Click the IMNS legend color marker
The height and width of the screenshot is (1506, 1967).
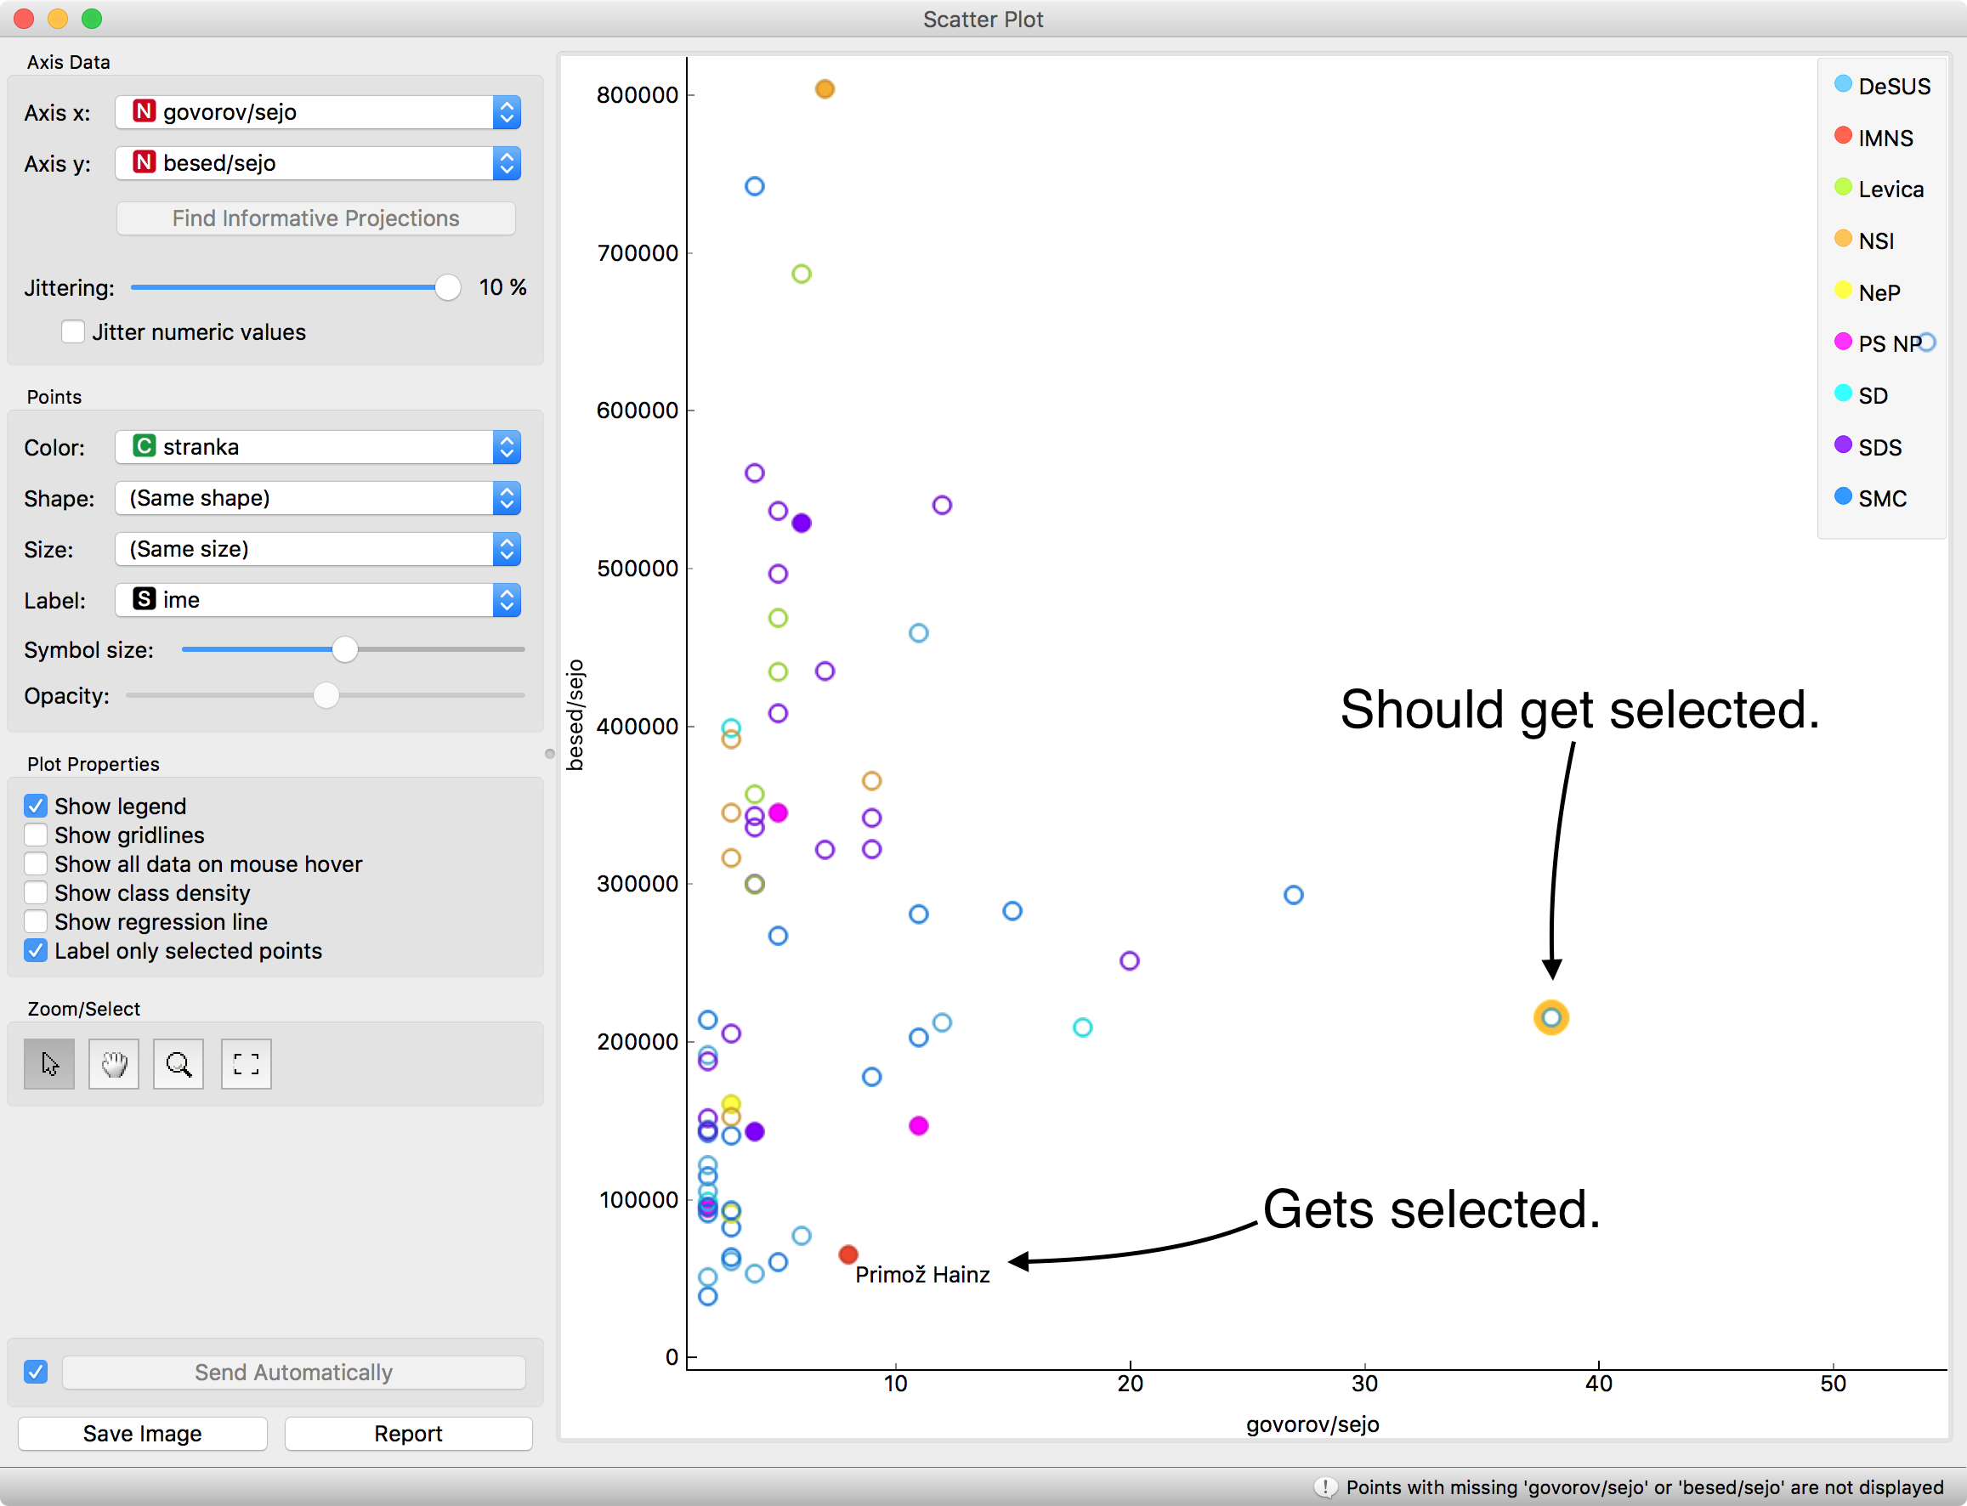tap(1842, 135)
